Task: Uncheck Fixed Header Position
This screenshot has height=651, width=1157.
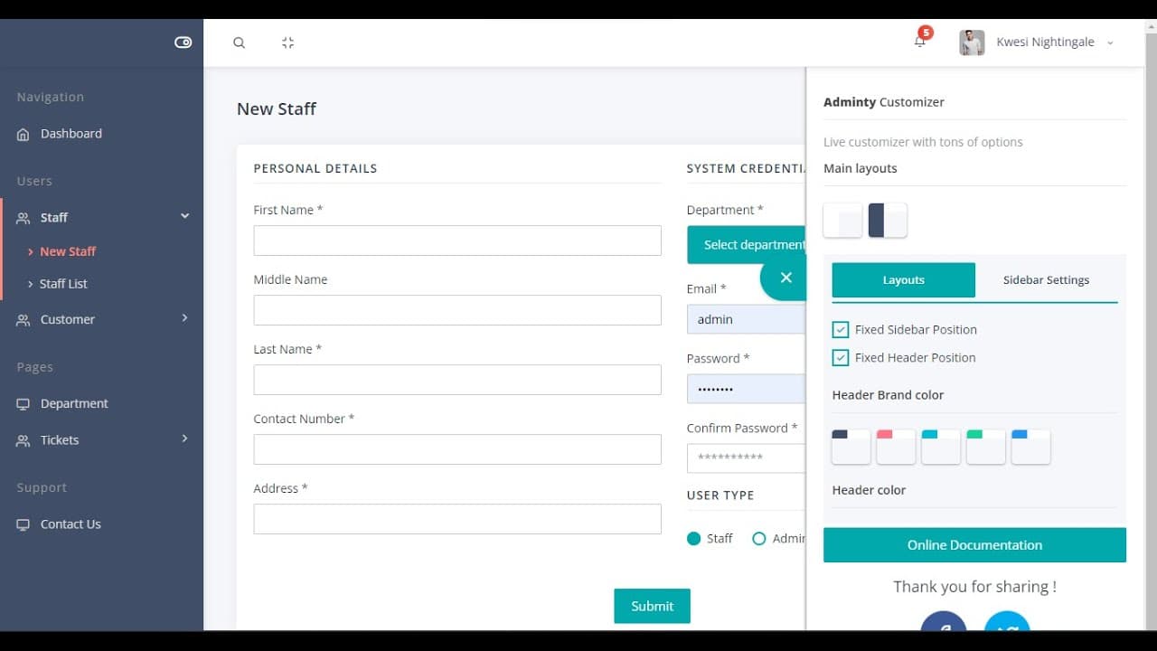Action: (x=841, y=357)
